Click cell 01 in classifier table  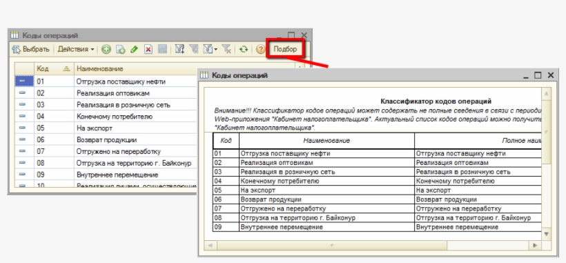click(226, 154)
